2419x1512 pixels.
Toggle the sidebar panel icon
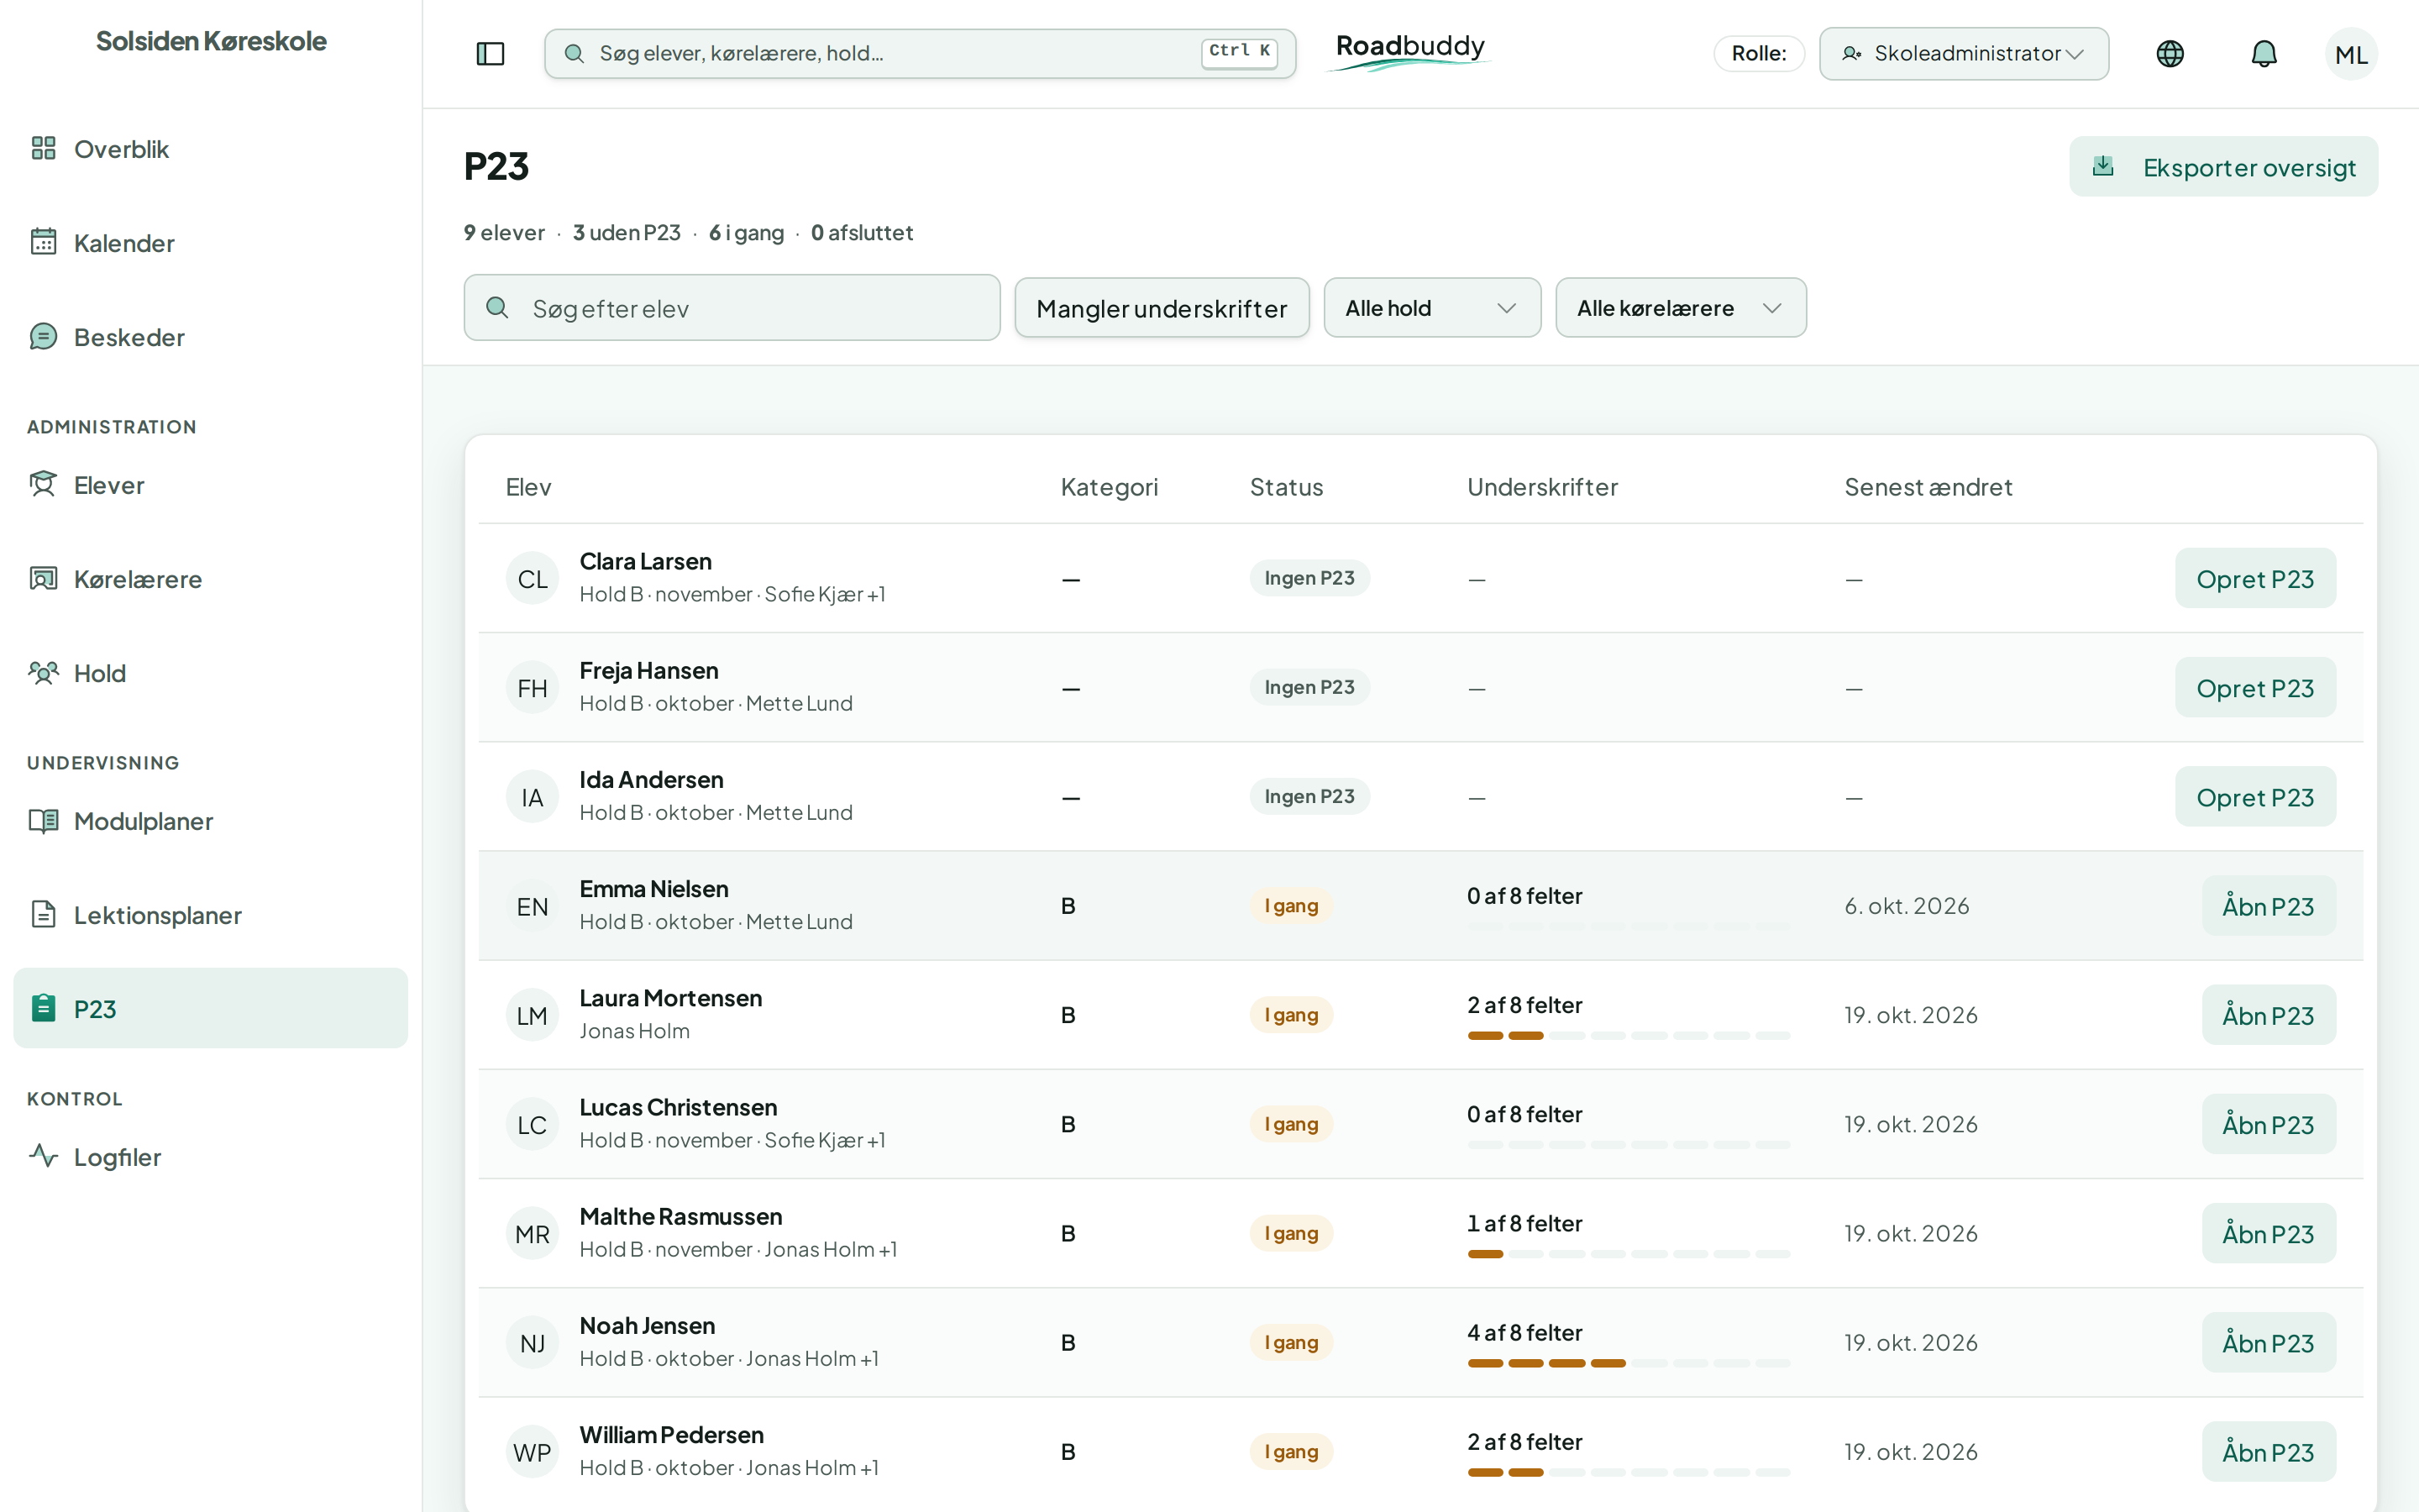point(490,53)
